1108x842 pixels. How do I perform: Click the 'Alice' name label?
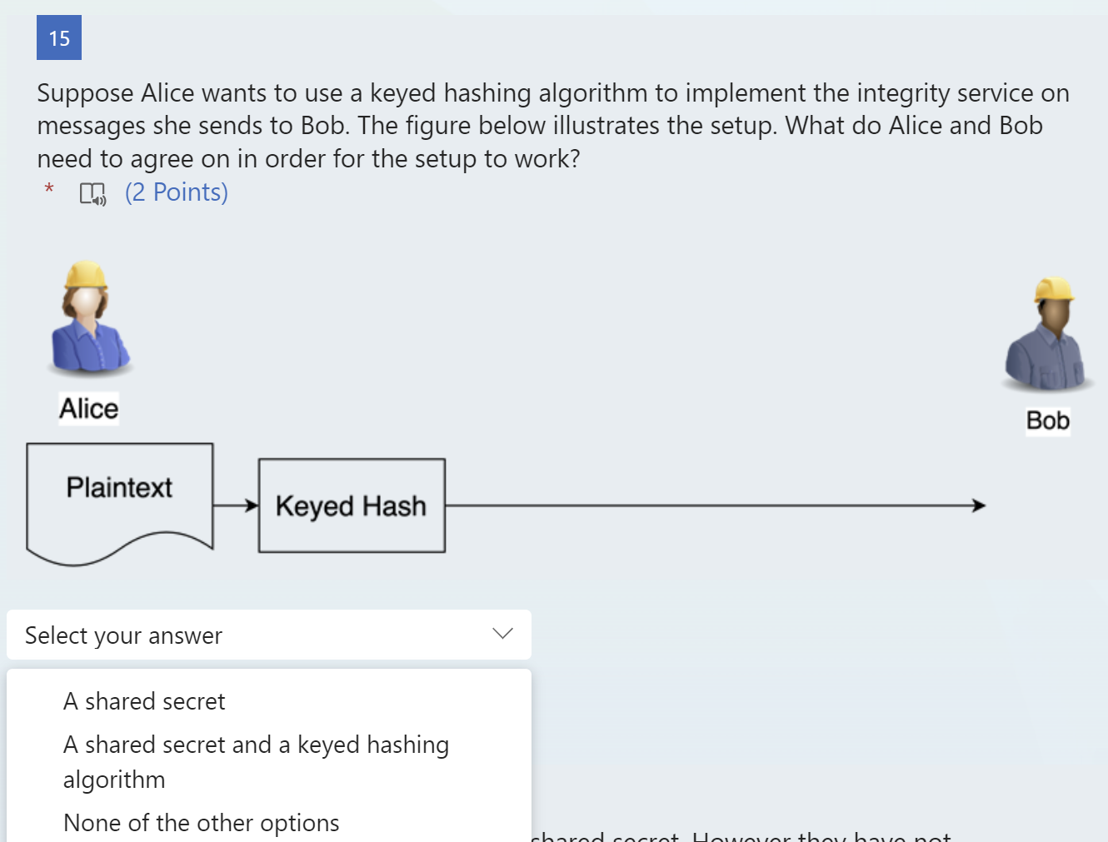coord(89,409)
